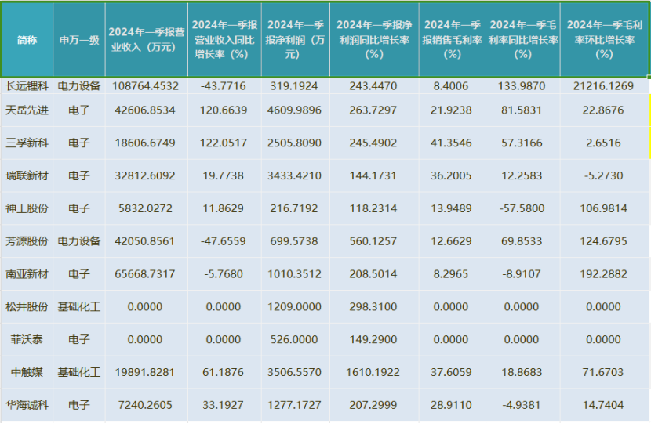Click the 天岳先进 company name cell

pos(27,110)
